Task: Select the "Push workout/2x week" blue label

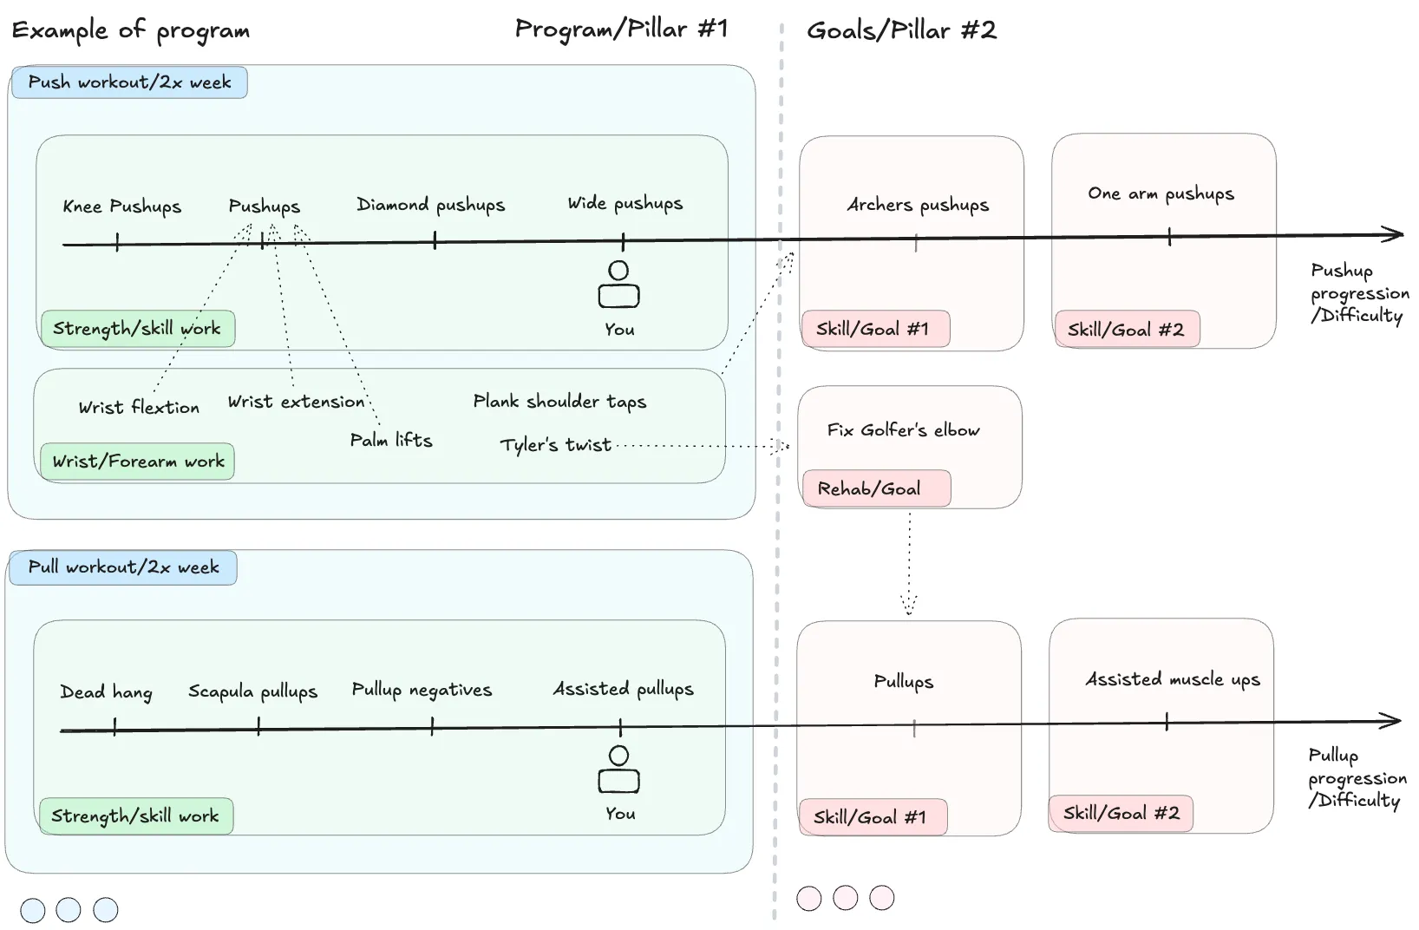Action: pos(129,82)
